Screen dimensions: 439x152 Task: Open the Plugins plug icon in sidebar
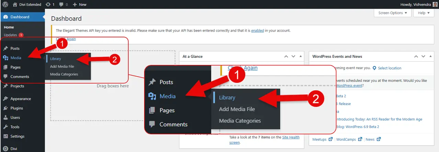pos(5,108)
